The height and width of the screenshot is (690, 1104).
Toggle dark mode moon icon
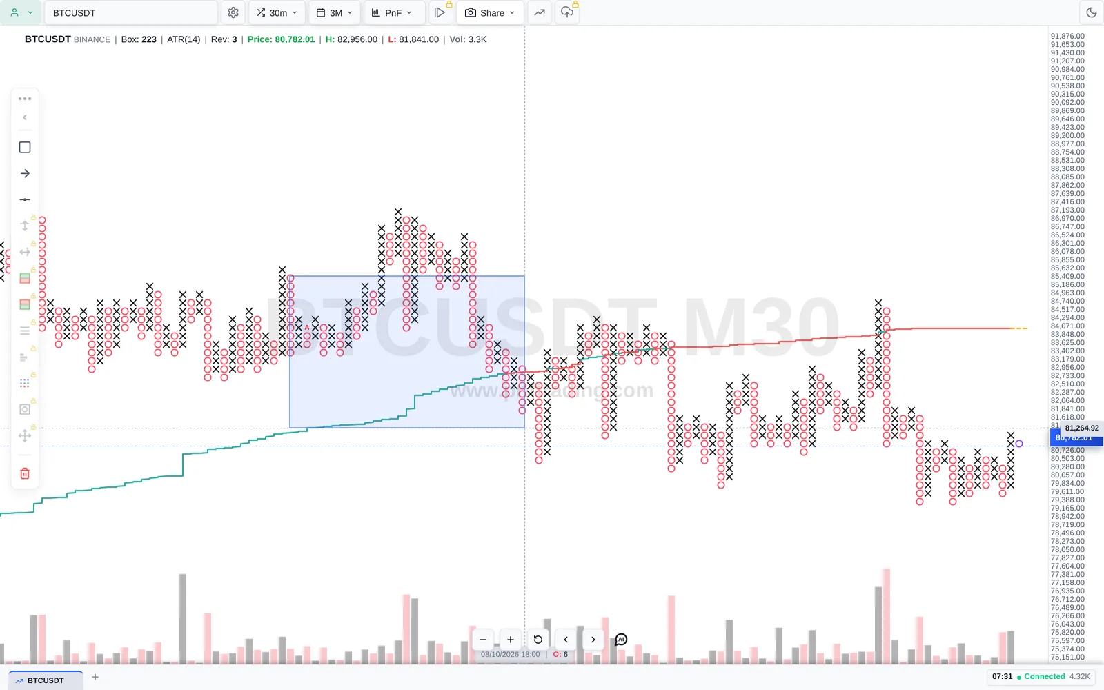1091,12
